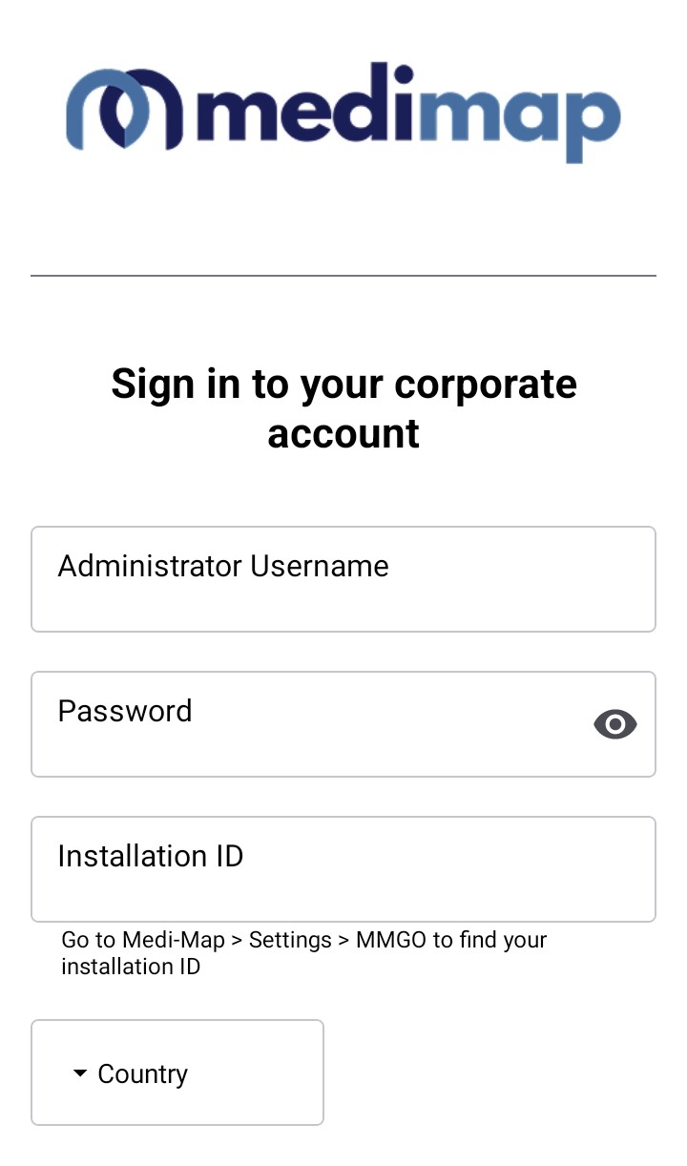This screenshot has height=1166, width=687.
Task: Click the "Go to Medi-Map" hint text
Action: pos(143,940)
